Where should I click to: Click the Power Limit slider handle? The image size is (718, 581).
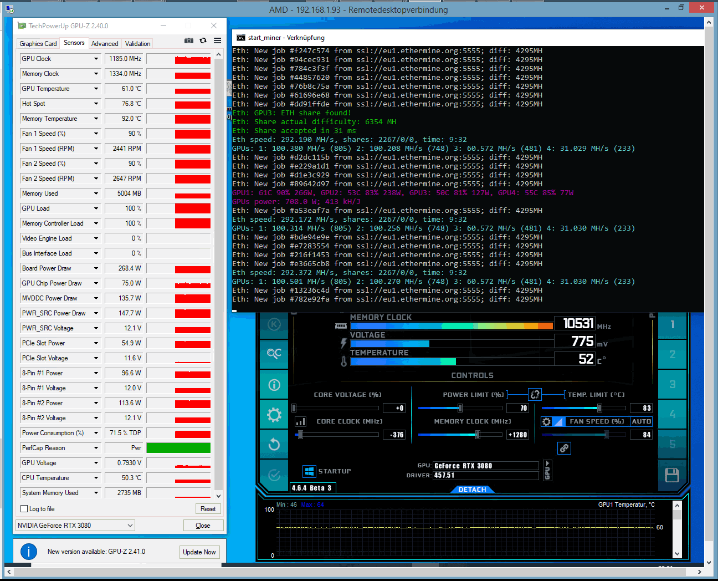point(460,408)
